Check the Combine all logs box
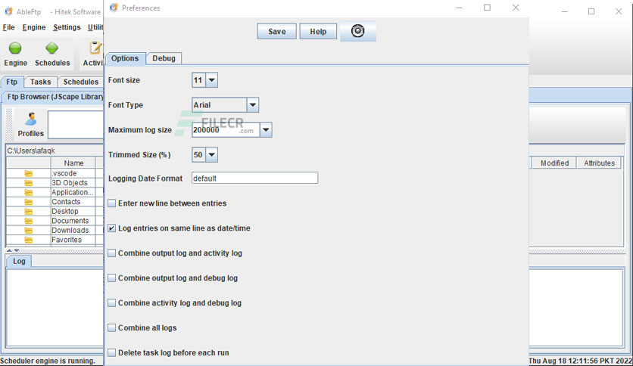This screenshot has width=633, height=366. coord(112,328)
